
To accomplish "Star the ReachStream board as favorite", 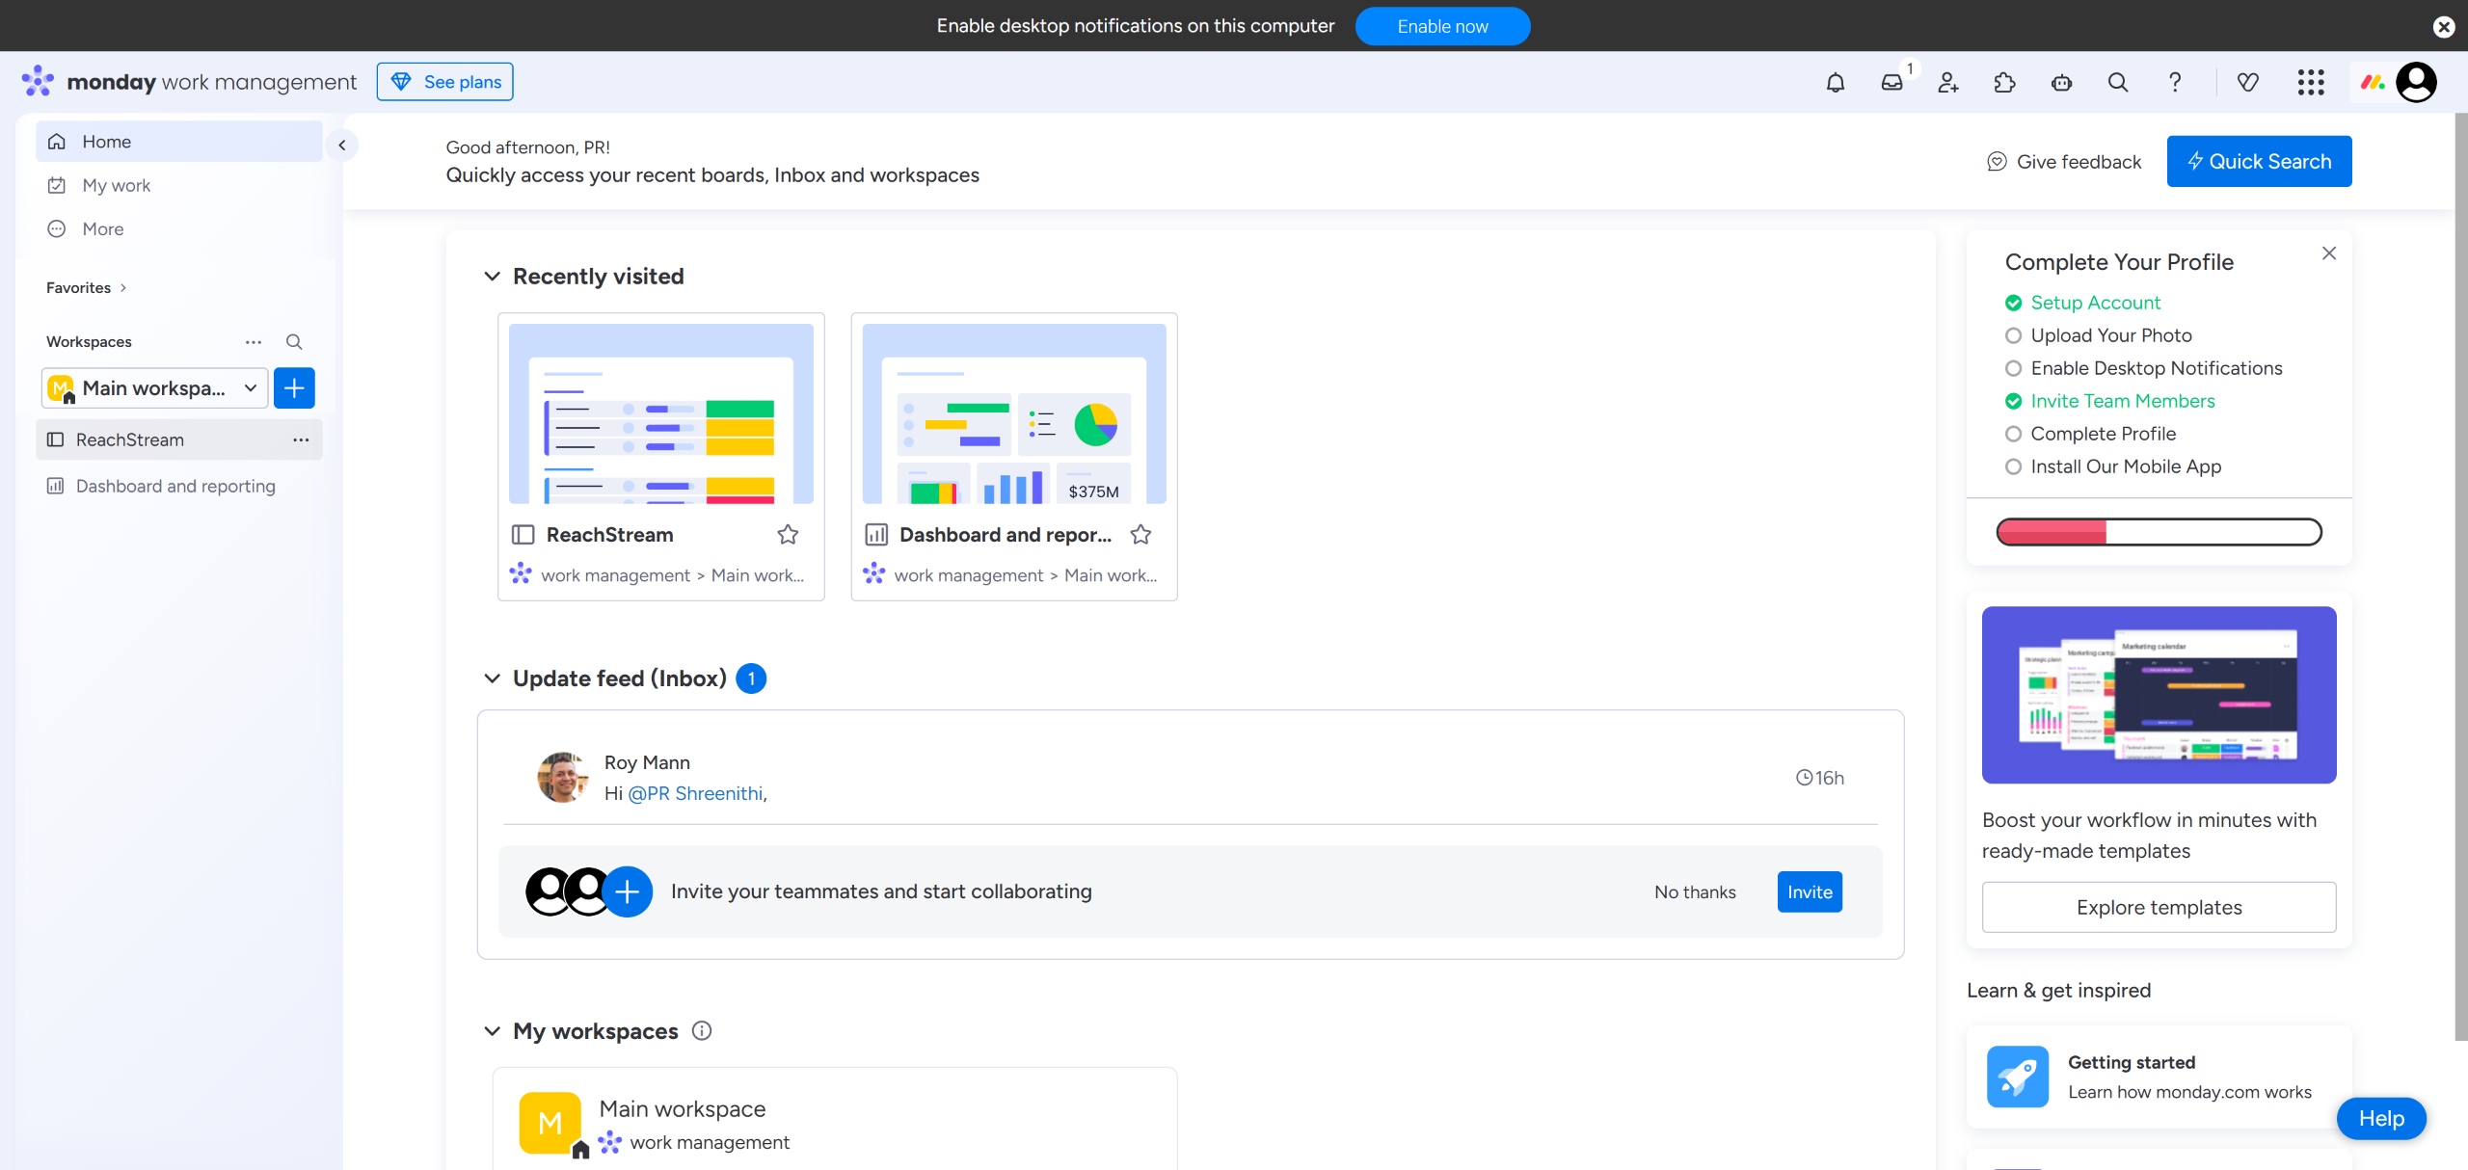I will point(788,535).
